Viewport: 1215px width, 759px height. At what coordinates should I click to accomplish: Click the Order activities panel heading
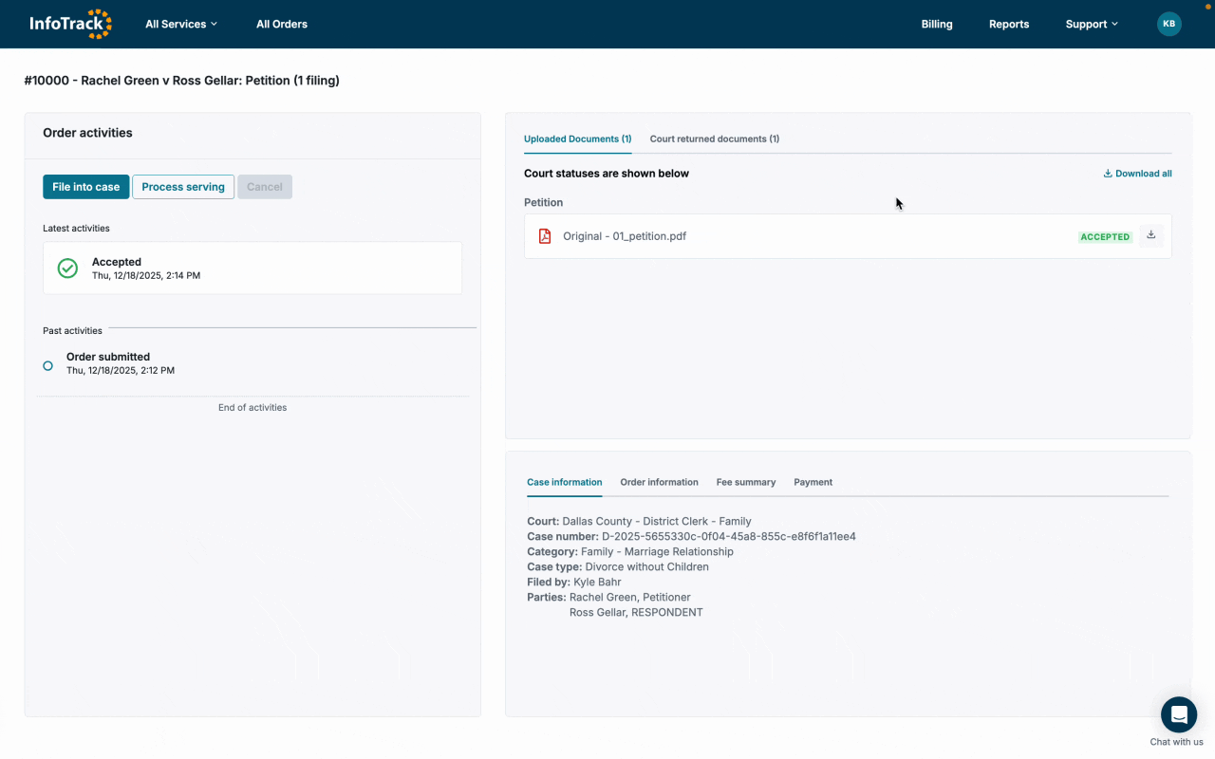pyautogui.click(x=87, y=133)
